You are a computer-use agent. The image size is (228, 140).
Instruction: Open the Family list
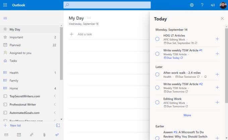click(30, 80)
